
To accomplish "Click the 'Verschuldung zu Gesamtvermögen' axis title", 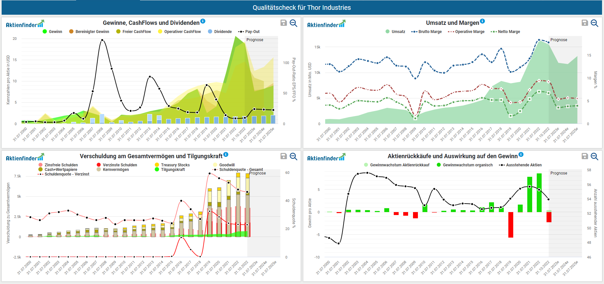I will pos(8,213).
